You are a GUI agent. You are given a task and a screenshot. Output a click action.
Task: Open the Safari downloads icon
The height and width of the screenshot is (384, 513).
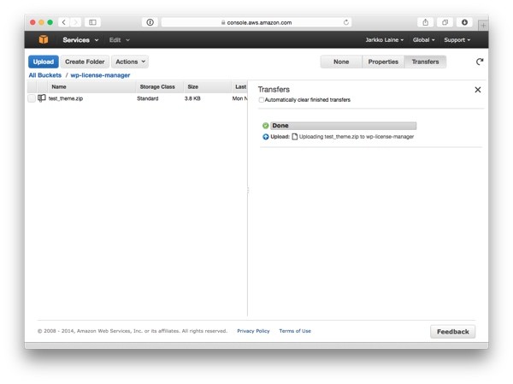coord(464,22)
